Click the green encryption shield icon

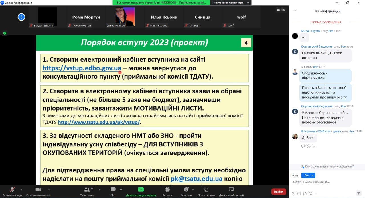(x=5, y=33)
